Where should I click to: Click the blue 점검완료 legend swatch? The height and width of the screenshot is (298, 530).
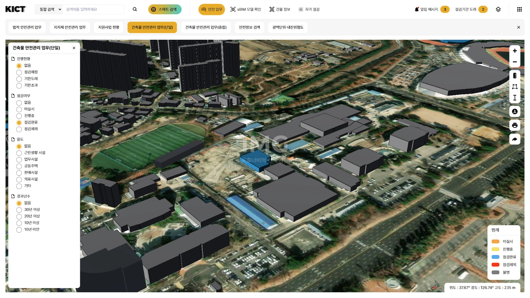point(495,257)
